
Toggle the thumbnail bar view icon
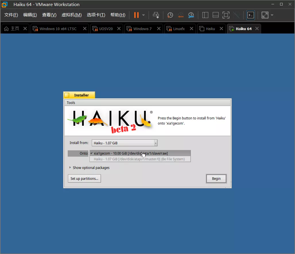pyautogui.click(x=216, y=15)
